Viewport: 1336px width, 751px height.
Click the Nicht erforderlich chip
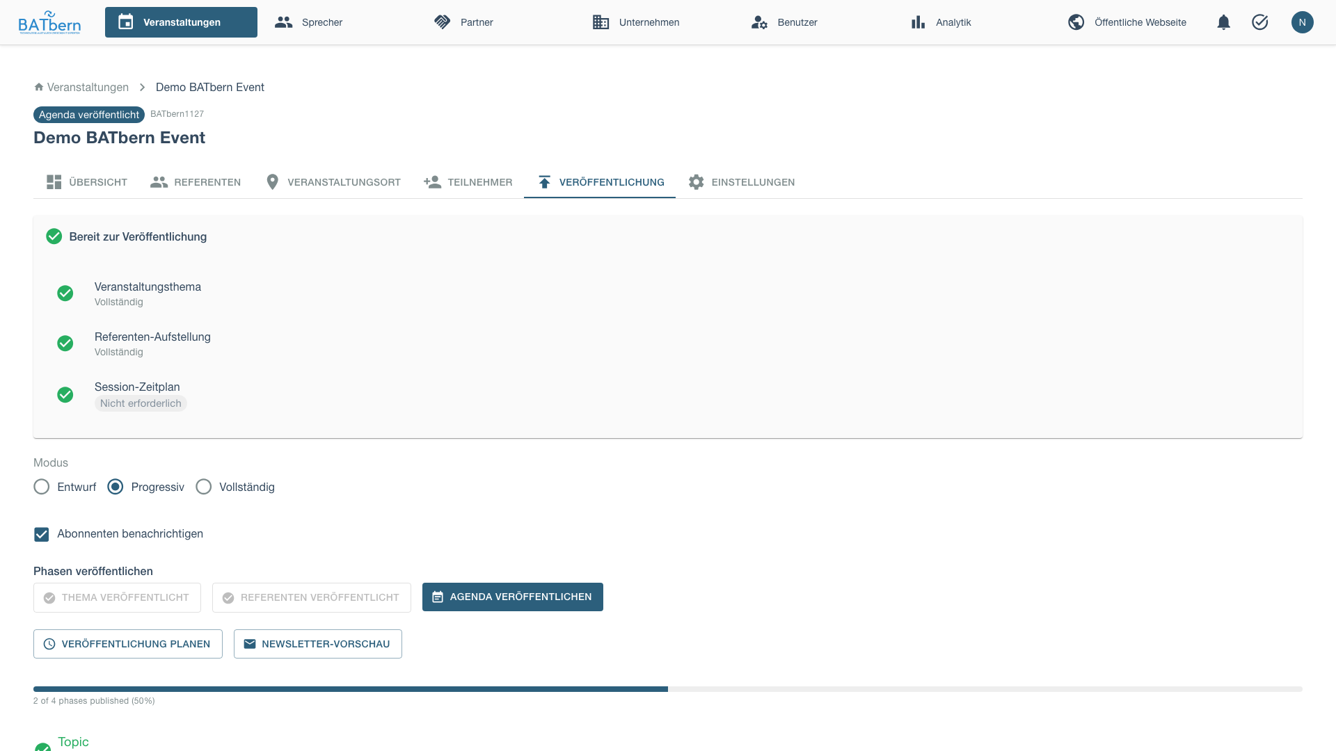[x=141, y=403]
